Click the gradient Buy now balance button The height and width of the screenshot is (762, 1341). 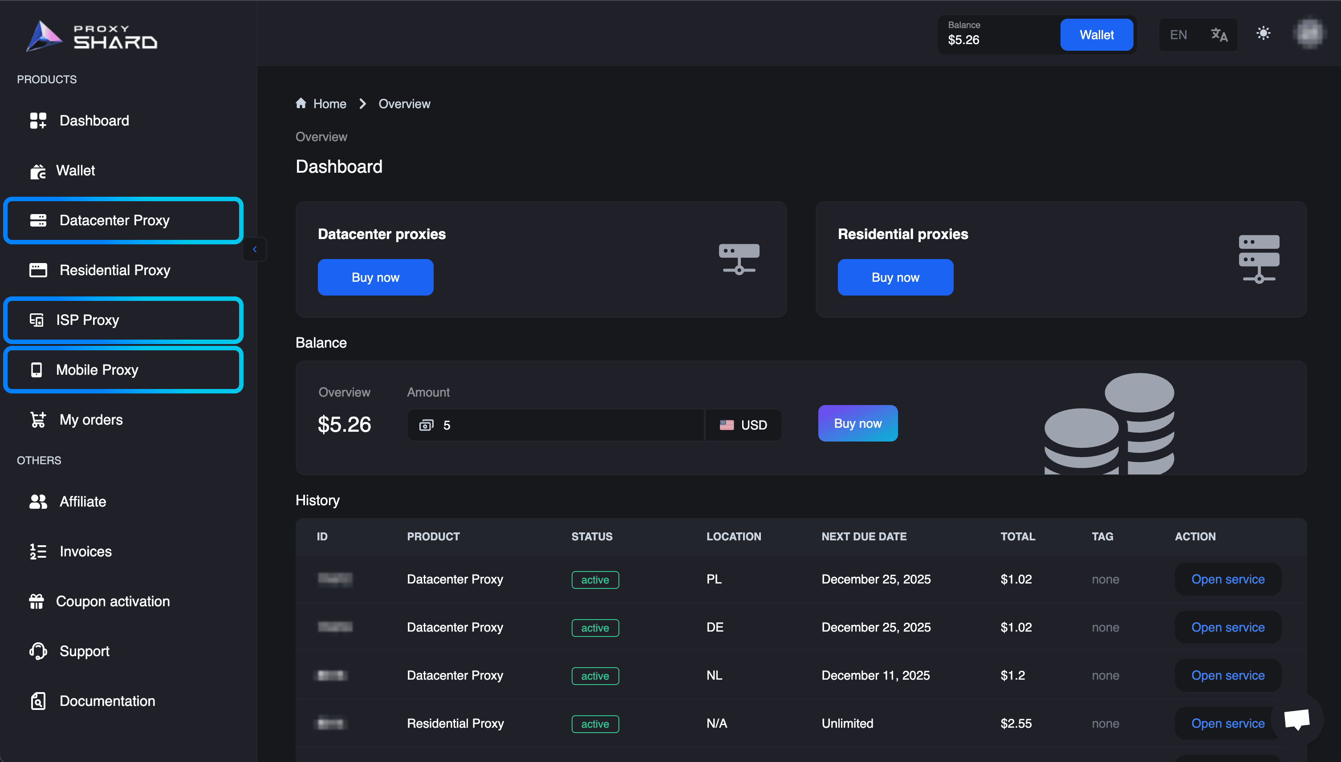click(x=857, y=423)
